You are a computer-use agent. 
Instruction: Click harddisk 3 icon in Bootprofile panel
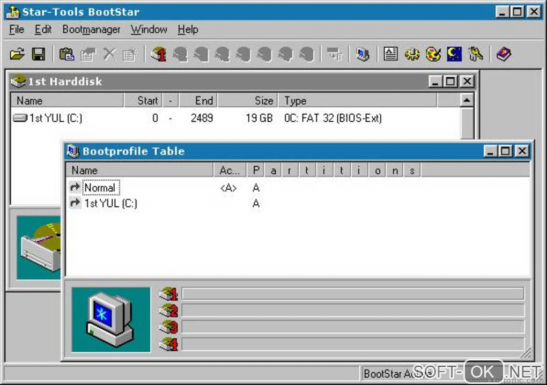pyautogui.click(x=169, y=327)
